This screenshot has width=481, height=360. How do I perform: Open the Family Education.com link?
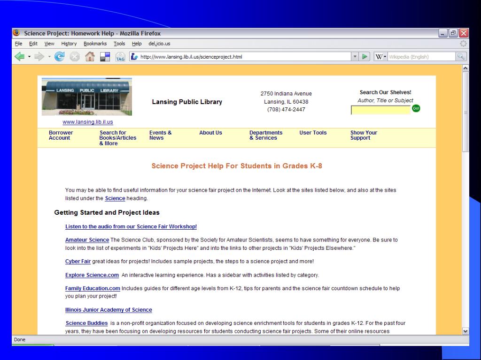coord(93,288)
